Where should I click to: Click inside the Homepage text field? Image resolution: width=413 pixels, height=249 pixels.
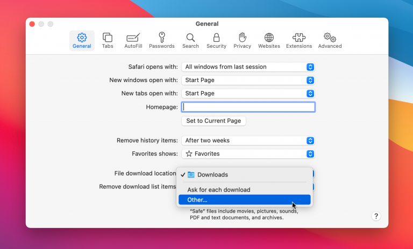pos(248,107)
